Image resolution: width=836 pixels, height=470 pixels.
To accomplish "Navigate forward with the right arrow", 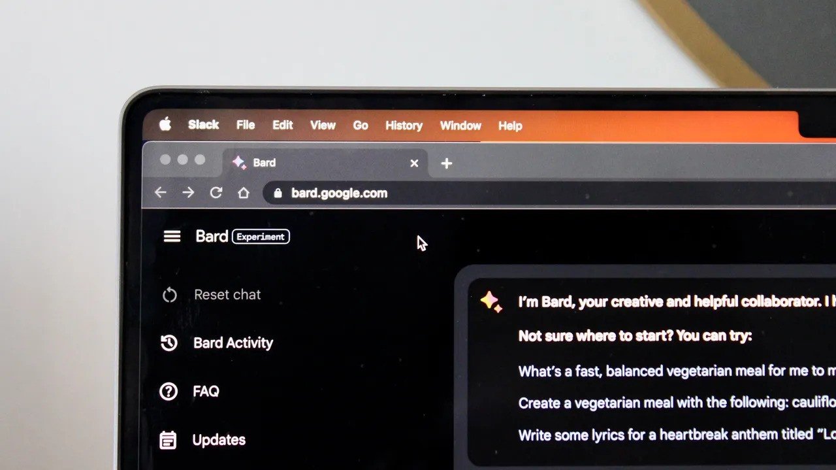I will (x=188, y=192).
